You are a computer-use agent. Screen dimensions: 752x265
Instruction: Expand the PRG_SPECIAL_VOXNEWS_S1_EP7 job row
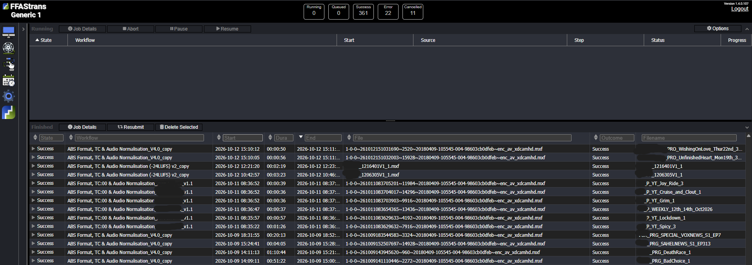[33, 235]
